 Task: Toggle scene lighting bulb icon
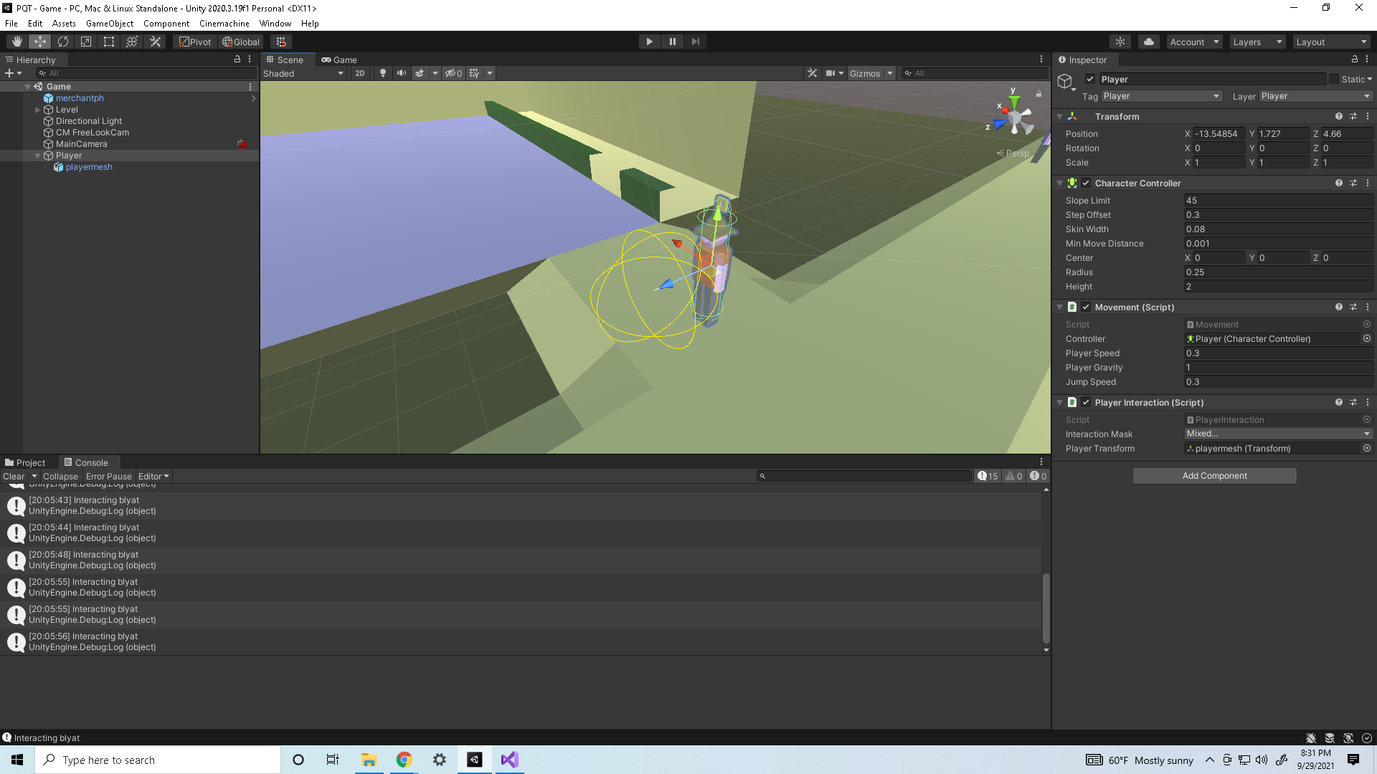[x=383, y=73]
